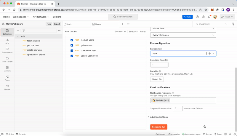Show info about the Data file option
237x136 pixels.
pos(160,71)
